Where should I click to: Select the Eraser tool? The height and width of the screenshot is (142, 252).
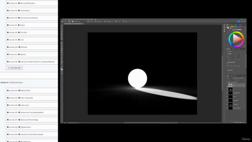click(x=62, y=47)
